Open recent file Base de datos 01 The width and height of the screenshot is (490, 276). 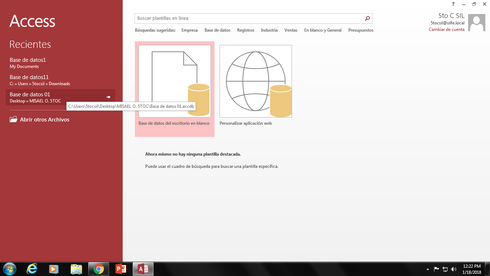60,97
